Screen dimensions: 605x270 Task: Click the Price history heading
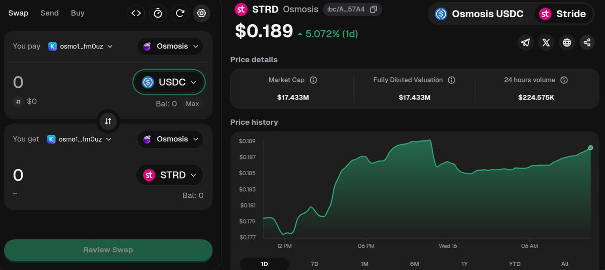point(254,122)
